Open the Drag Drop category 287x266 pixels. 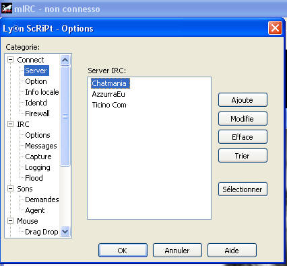[42, 232]
